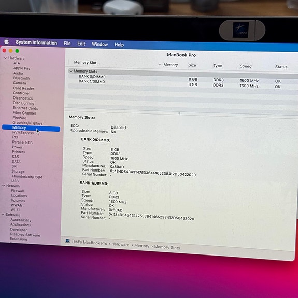Screen dimensions: 298x298
Task: Sort by Memory Slot column header
Action: point(86,63)
